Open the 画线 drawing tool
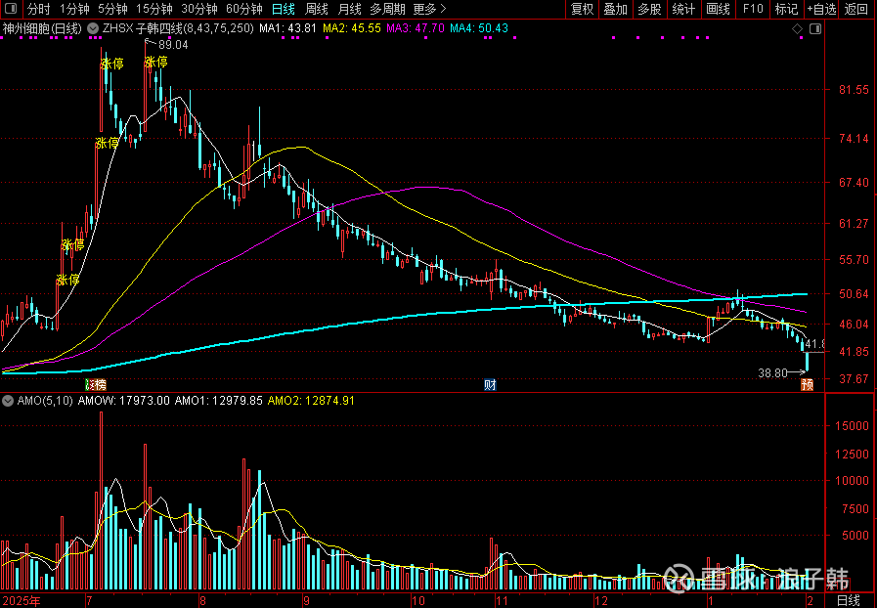 tap(718, 9)
